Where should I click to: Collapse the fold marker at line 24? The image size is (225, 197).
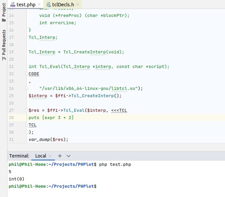[x=26, y=88]
